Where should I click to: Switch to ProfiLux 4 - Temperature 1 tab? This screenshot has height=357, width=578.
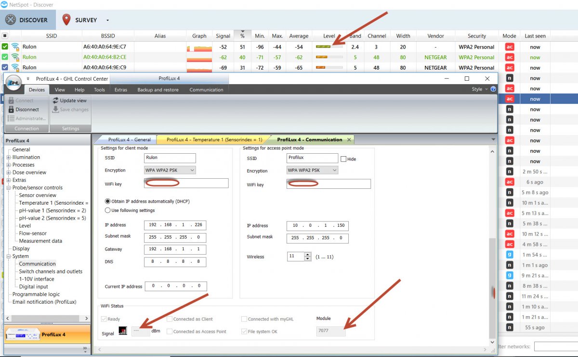(x=214, y=139)
